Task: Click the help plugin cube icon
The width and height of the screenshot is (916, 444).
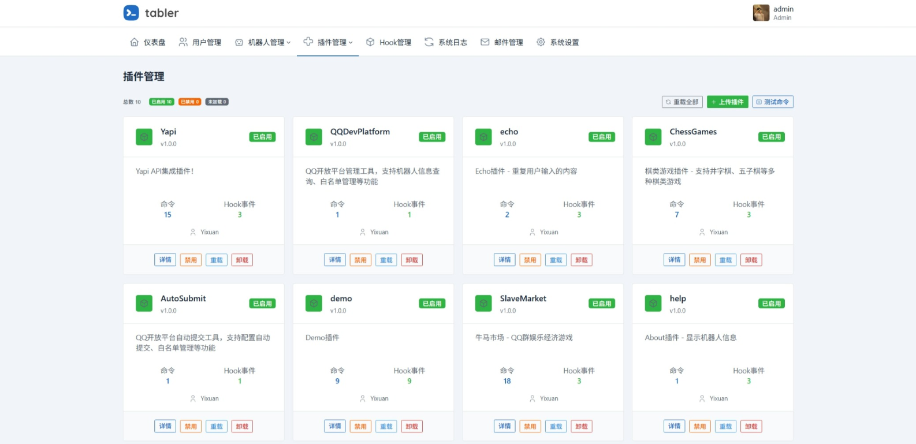Action: pos(653,303)
